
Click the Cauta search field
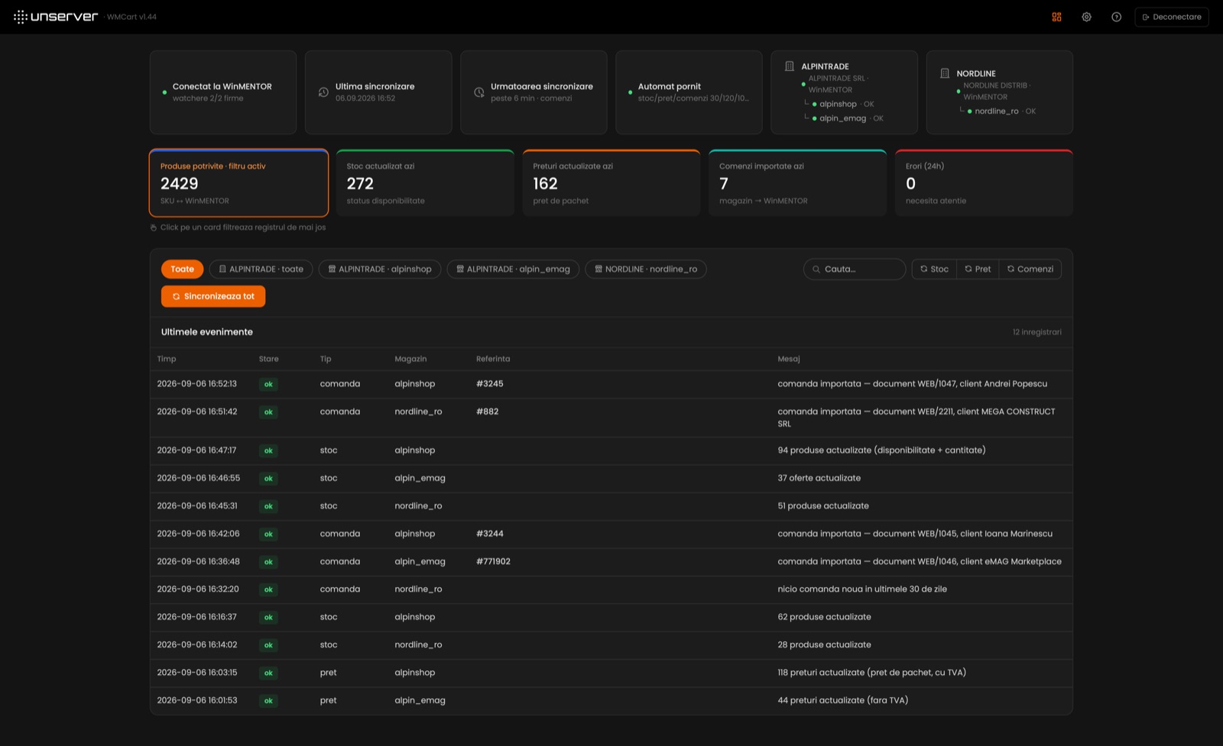tap(855, 269)
